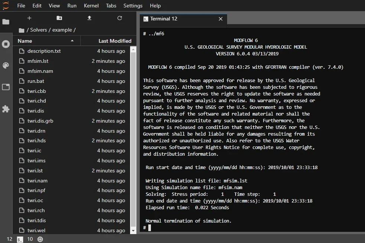The width and height of the screenshot is (365, 243).
Task: Select file twri.tdis
Action: [x=71, y=220]
